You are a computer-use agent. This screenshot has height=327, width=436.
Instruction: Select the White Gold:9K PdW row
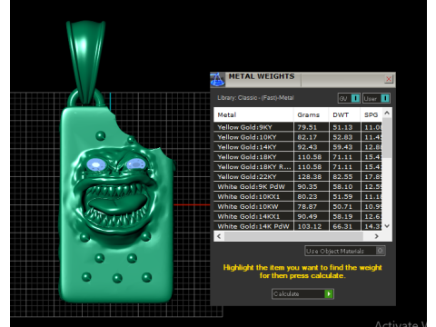298,186
